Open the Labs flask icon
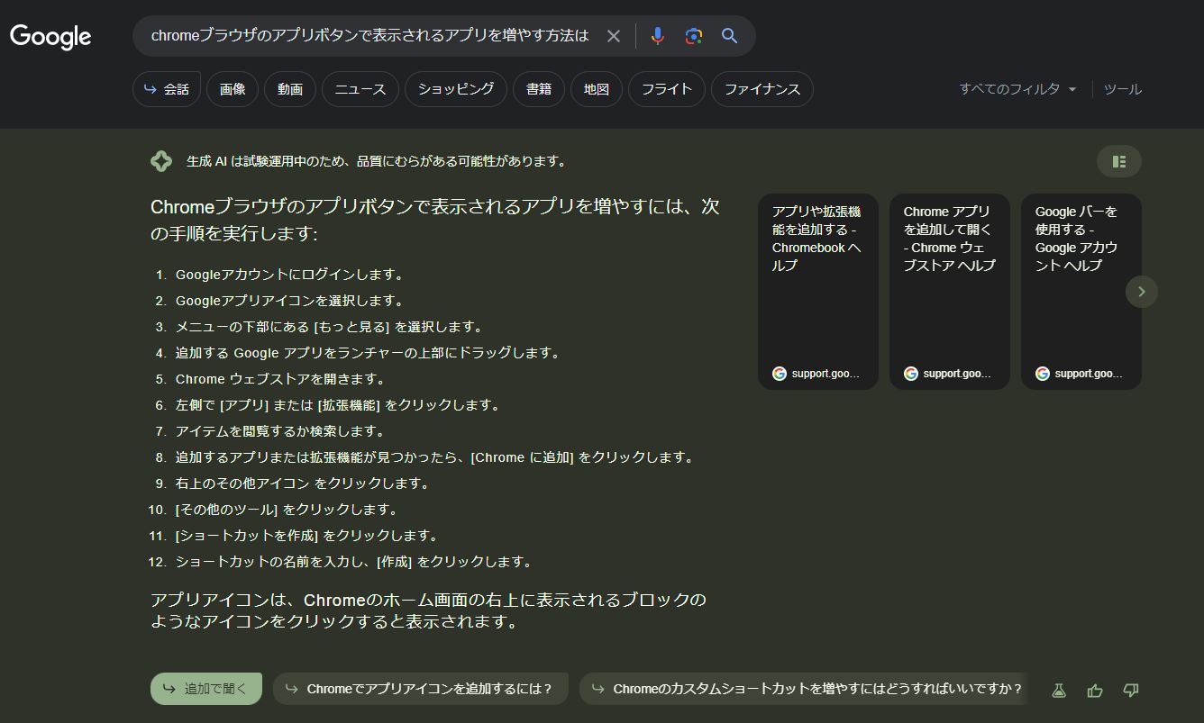Viewport: 1204px width, 723px height. (1059, 690)
